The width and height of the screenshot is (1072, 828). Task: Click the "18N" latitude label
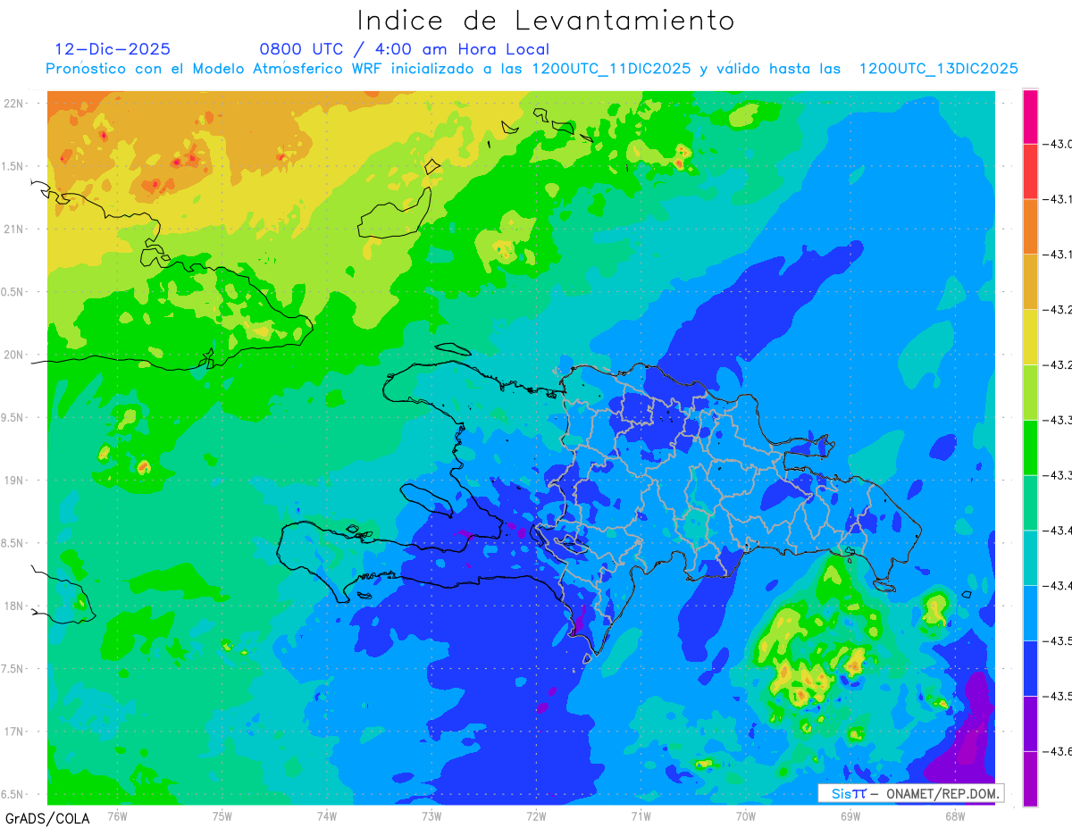tap(13, 606)
